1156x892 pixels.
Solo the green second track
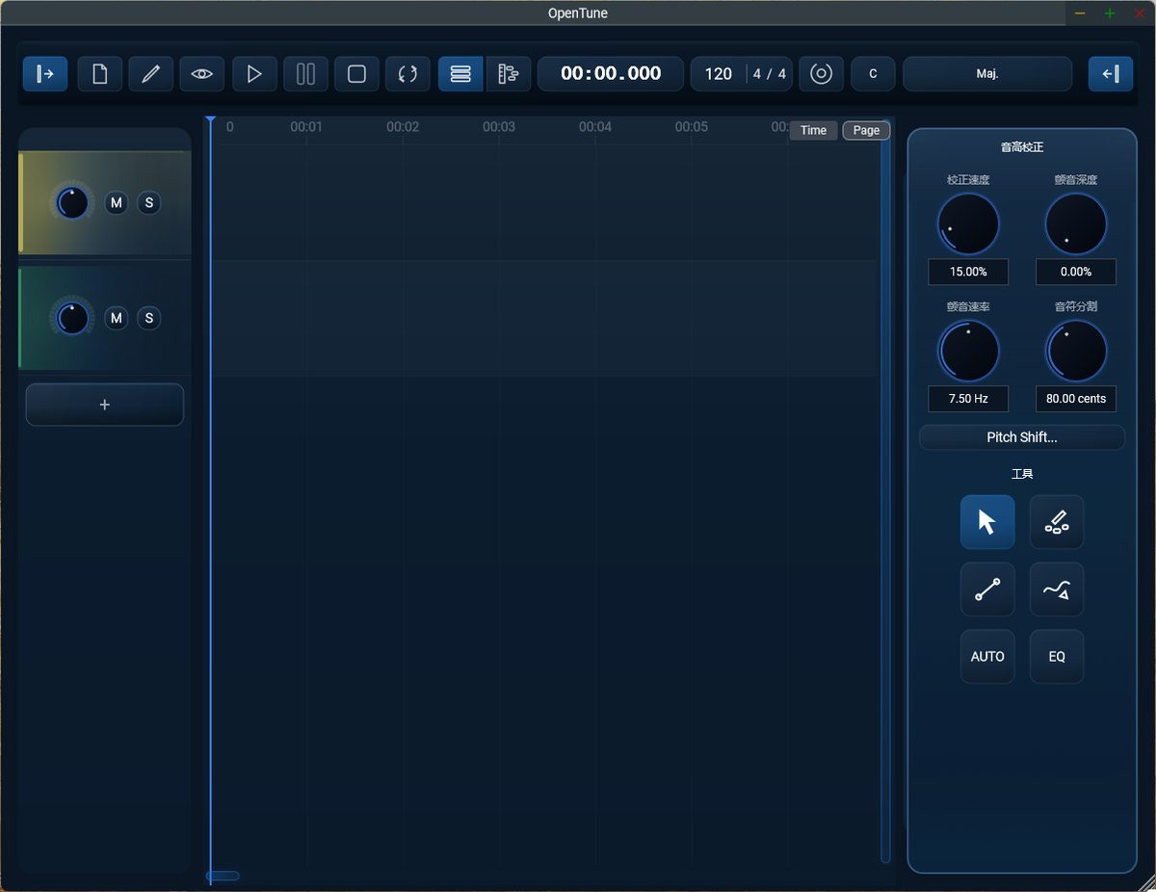click(x=149, y=318)
